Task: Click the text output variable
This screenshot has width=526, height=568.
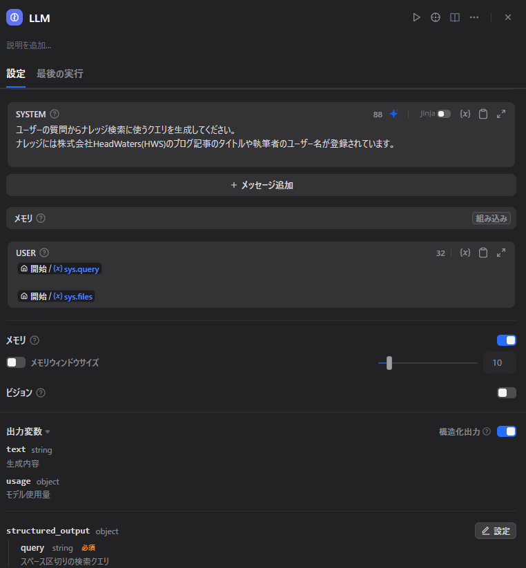Action: (x=16, y=449)
